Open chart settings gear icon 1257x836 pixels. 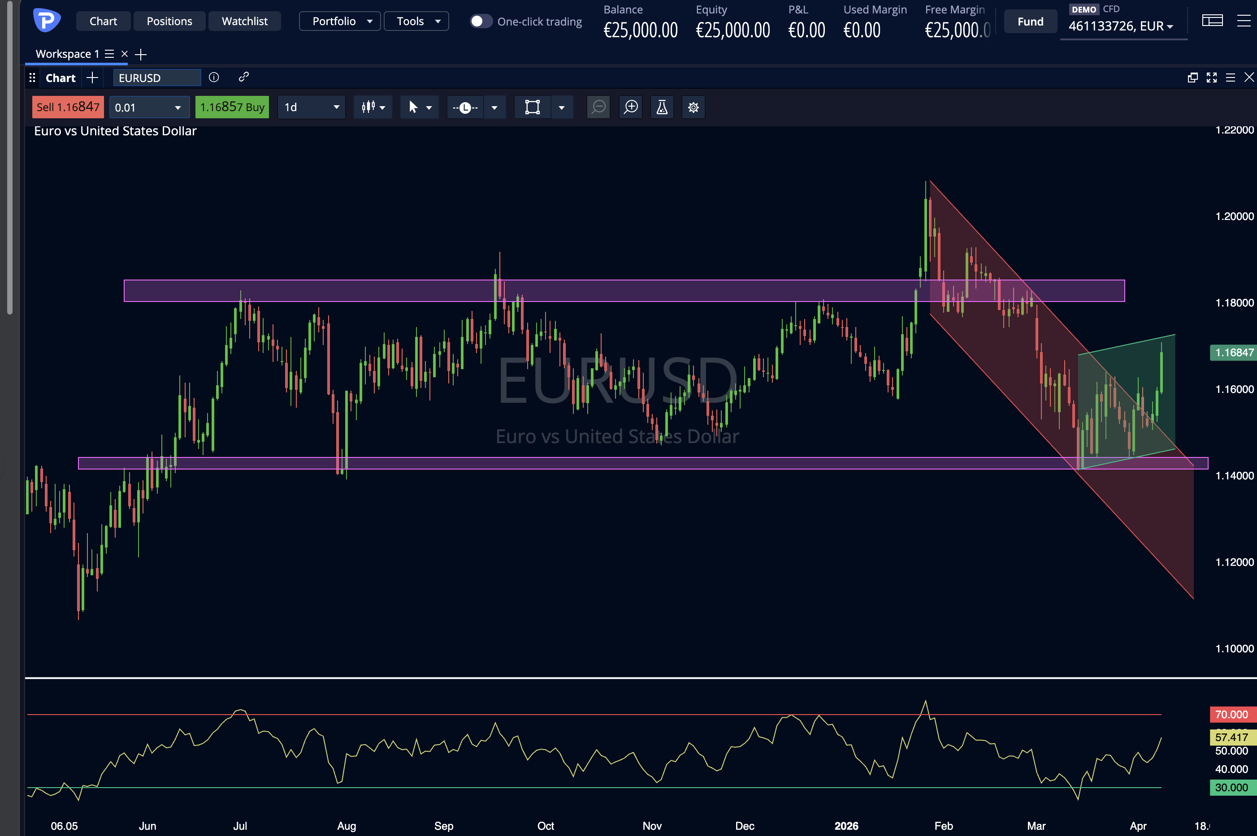coord(693,107)
